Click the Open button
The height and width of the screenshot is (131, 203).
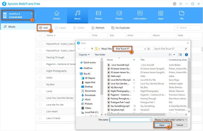point(162,125)
